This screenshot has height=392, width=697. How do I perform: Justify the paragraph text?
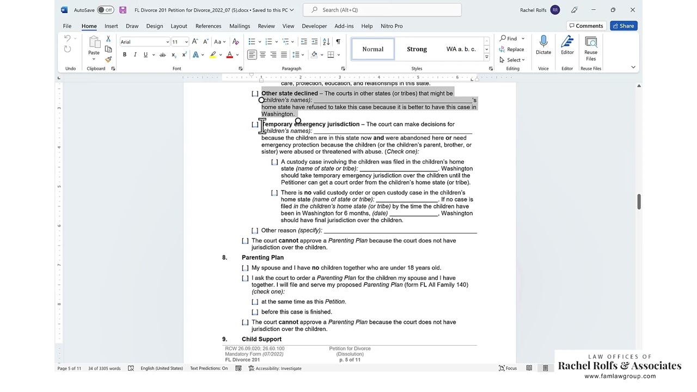click(284, 55)
